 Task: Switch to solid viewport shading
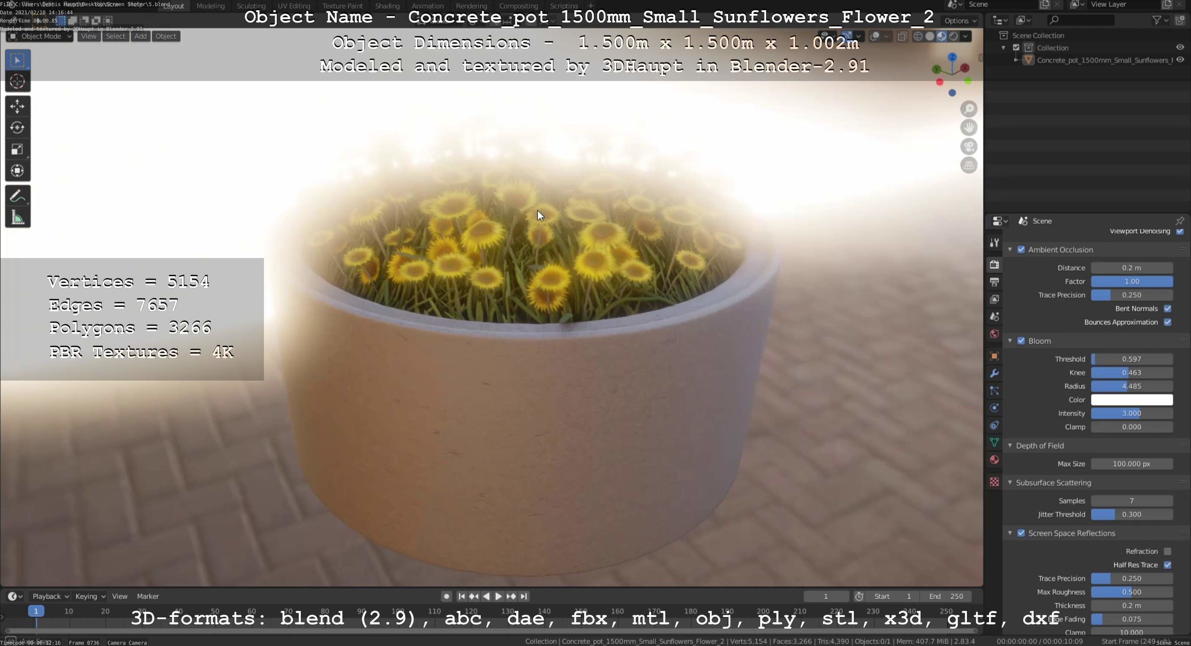pyautogui.click(x=930, y=36)
